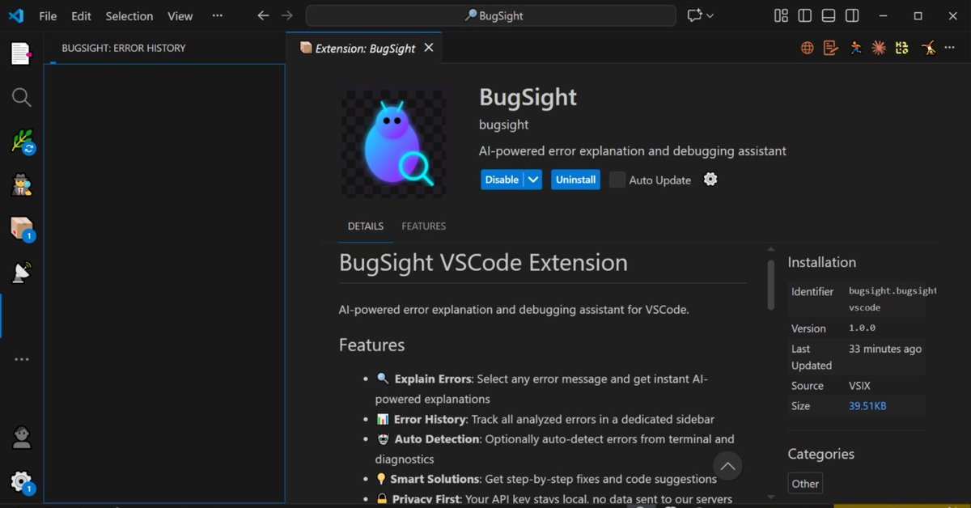Switch to the DETAILS tab
This screenshot has width=971, height=508.
366,226
